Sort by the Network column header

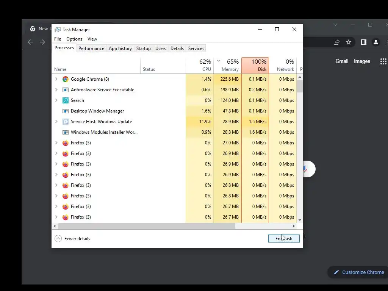click(283, 66)
